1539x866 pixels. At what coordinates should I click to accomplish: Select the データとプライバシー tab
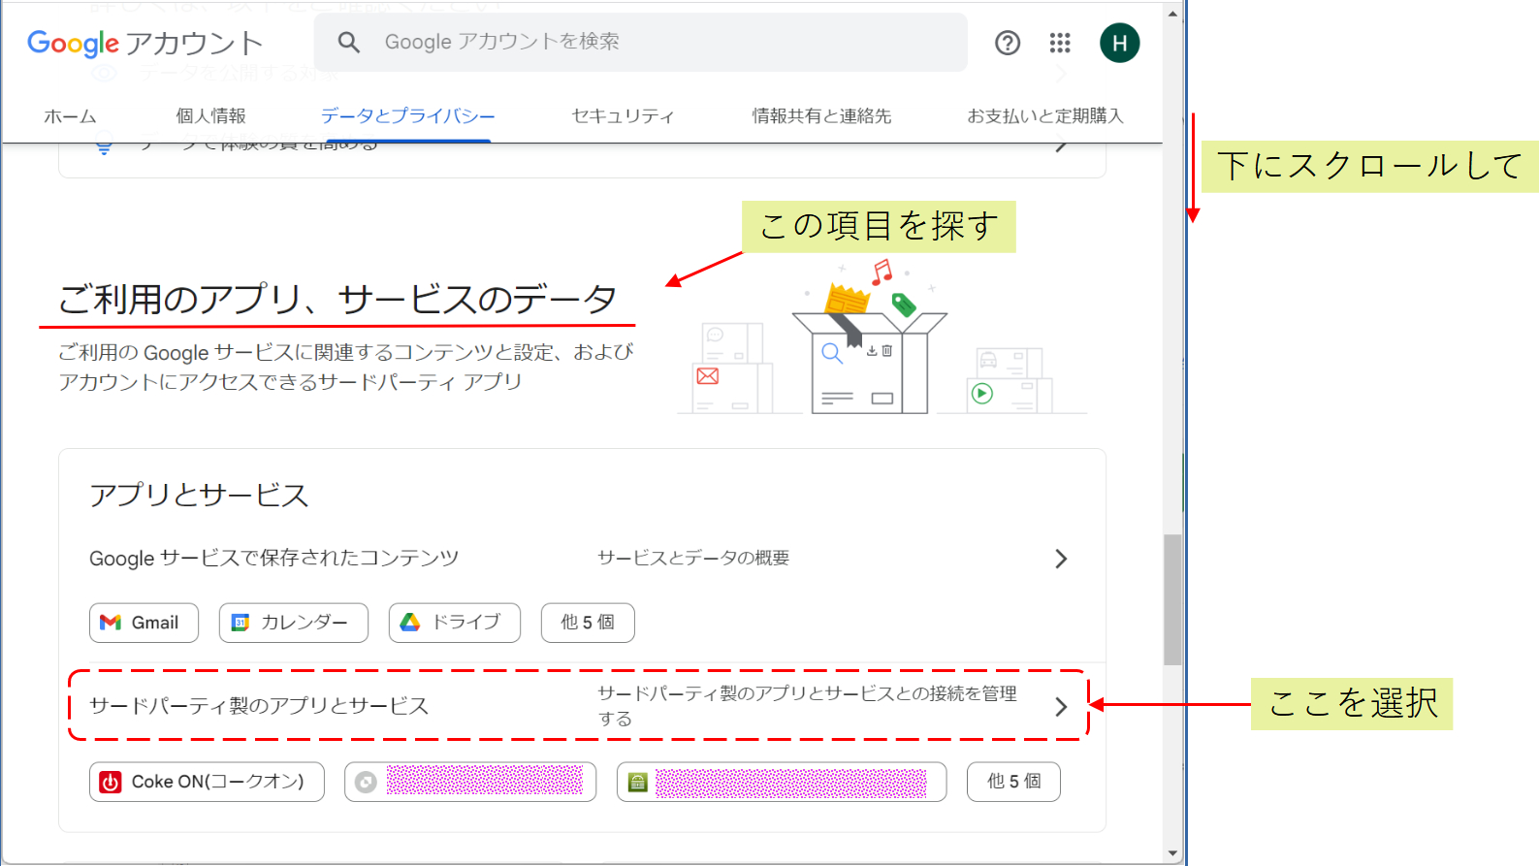[407, 116]
